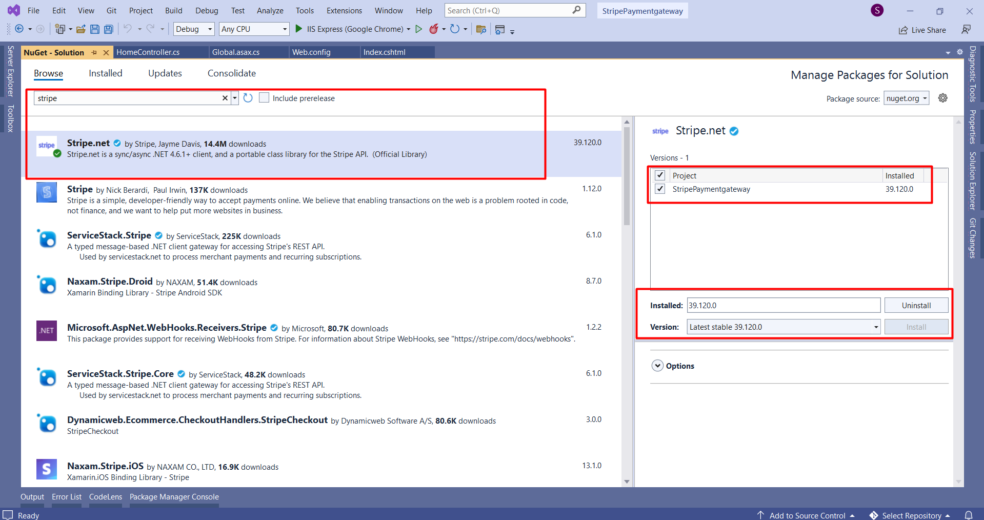Click the Restart browser refresh icon
Viewport: 984px width, 520px height.
coord(455,29)
